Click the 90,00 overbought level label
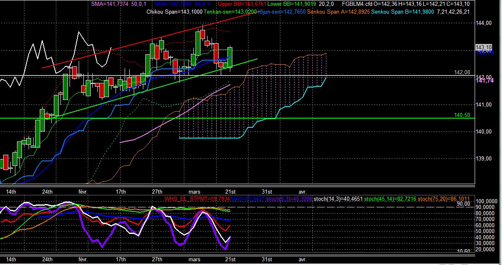This screenshot has height=265, width=502. click(463, 204)
